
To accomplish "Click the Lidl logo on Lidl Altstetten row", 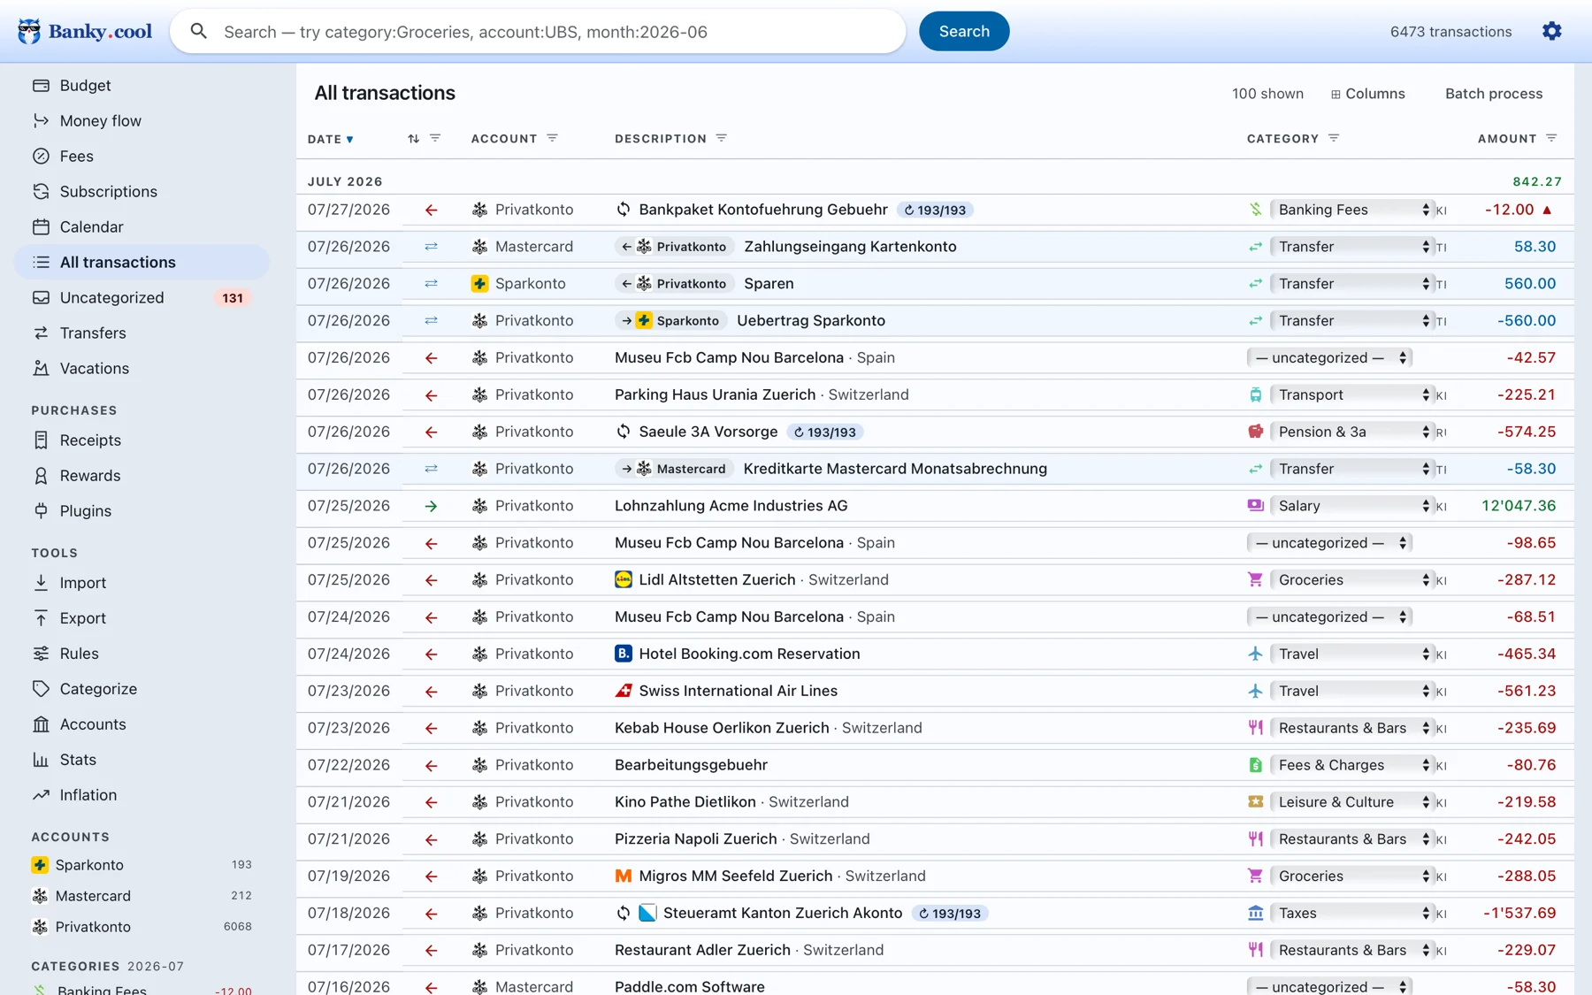I will tap(624, 579).
